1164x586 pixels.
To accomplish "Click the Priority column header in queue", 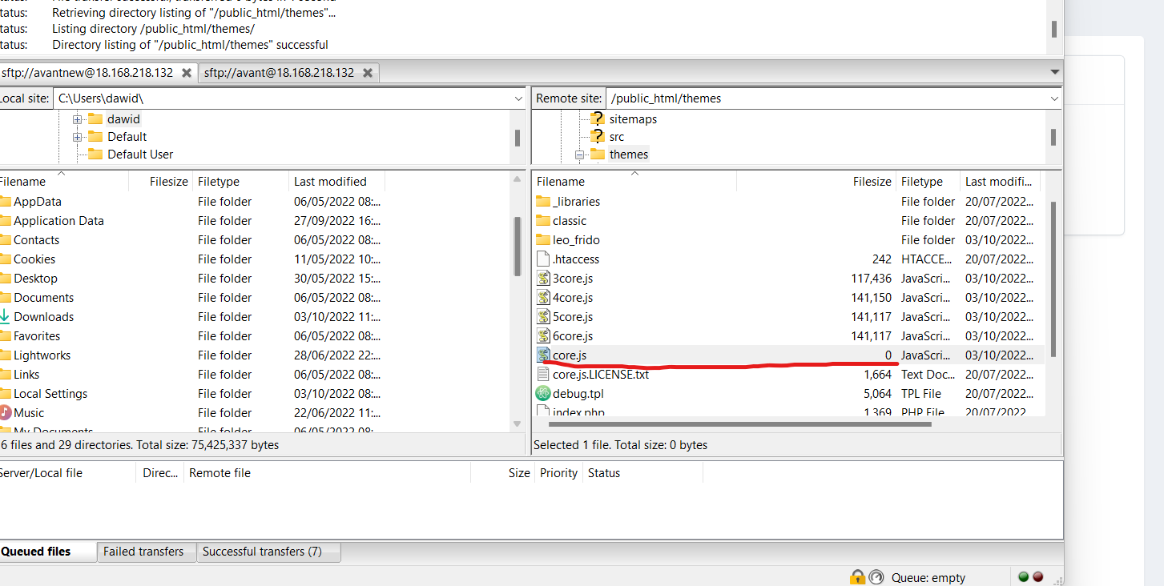I will [x=558, y=473].
